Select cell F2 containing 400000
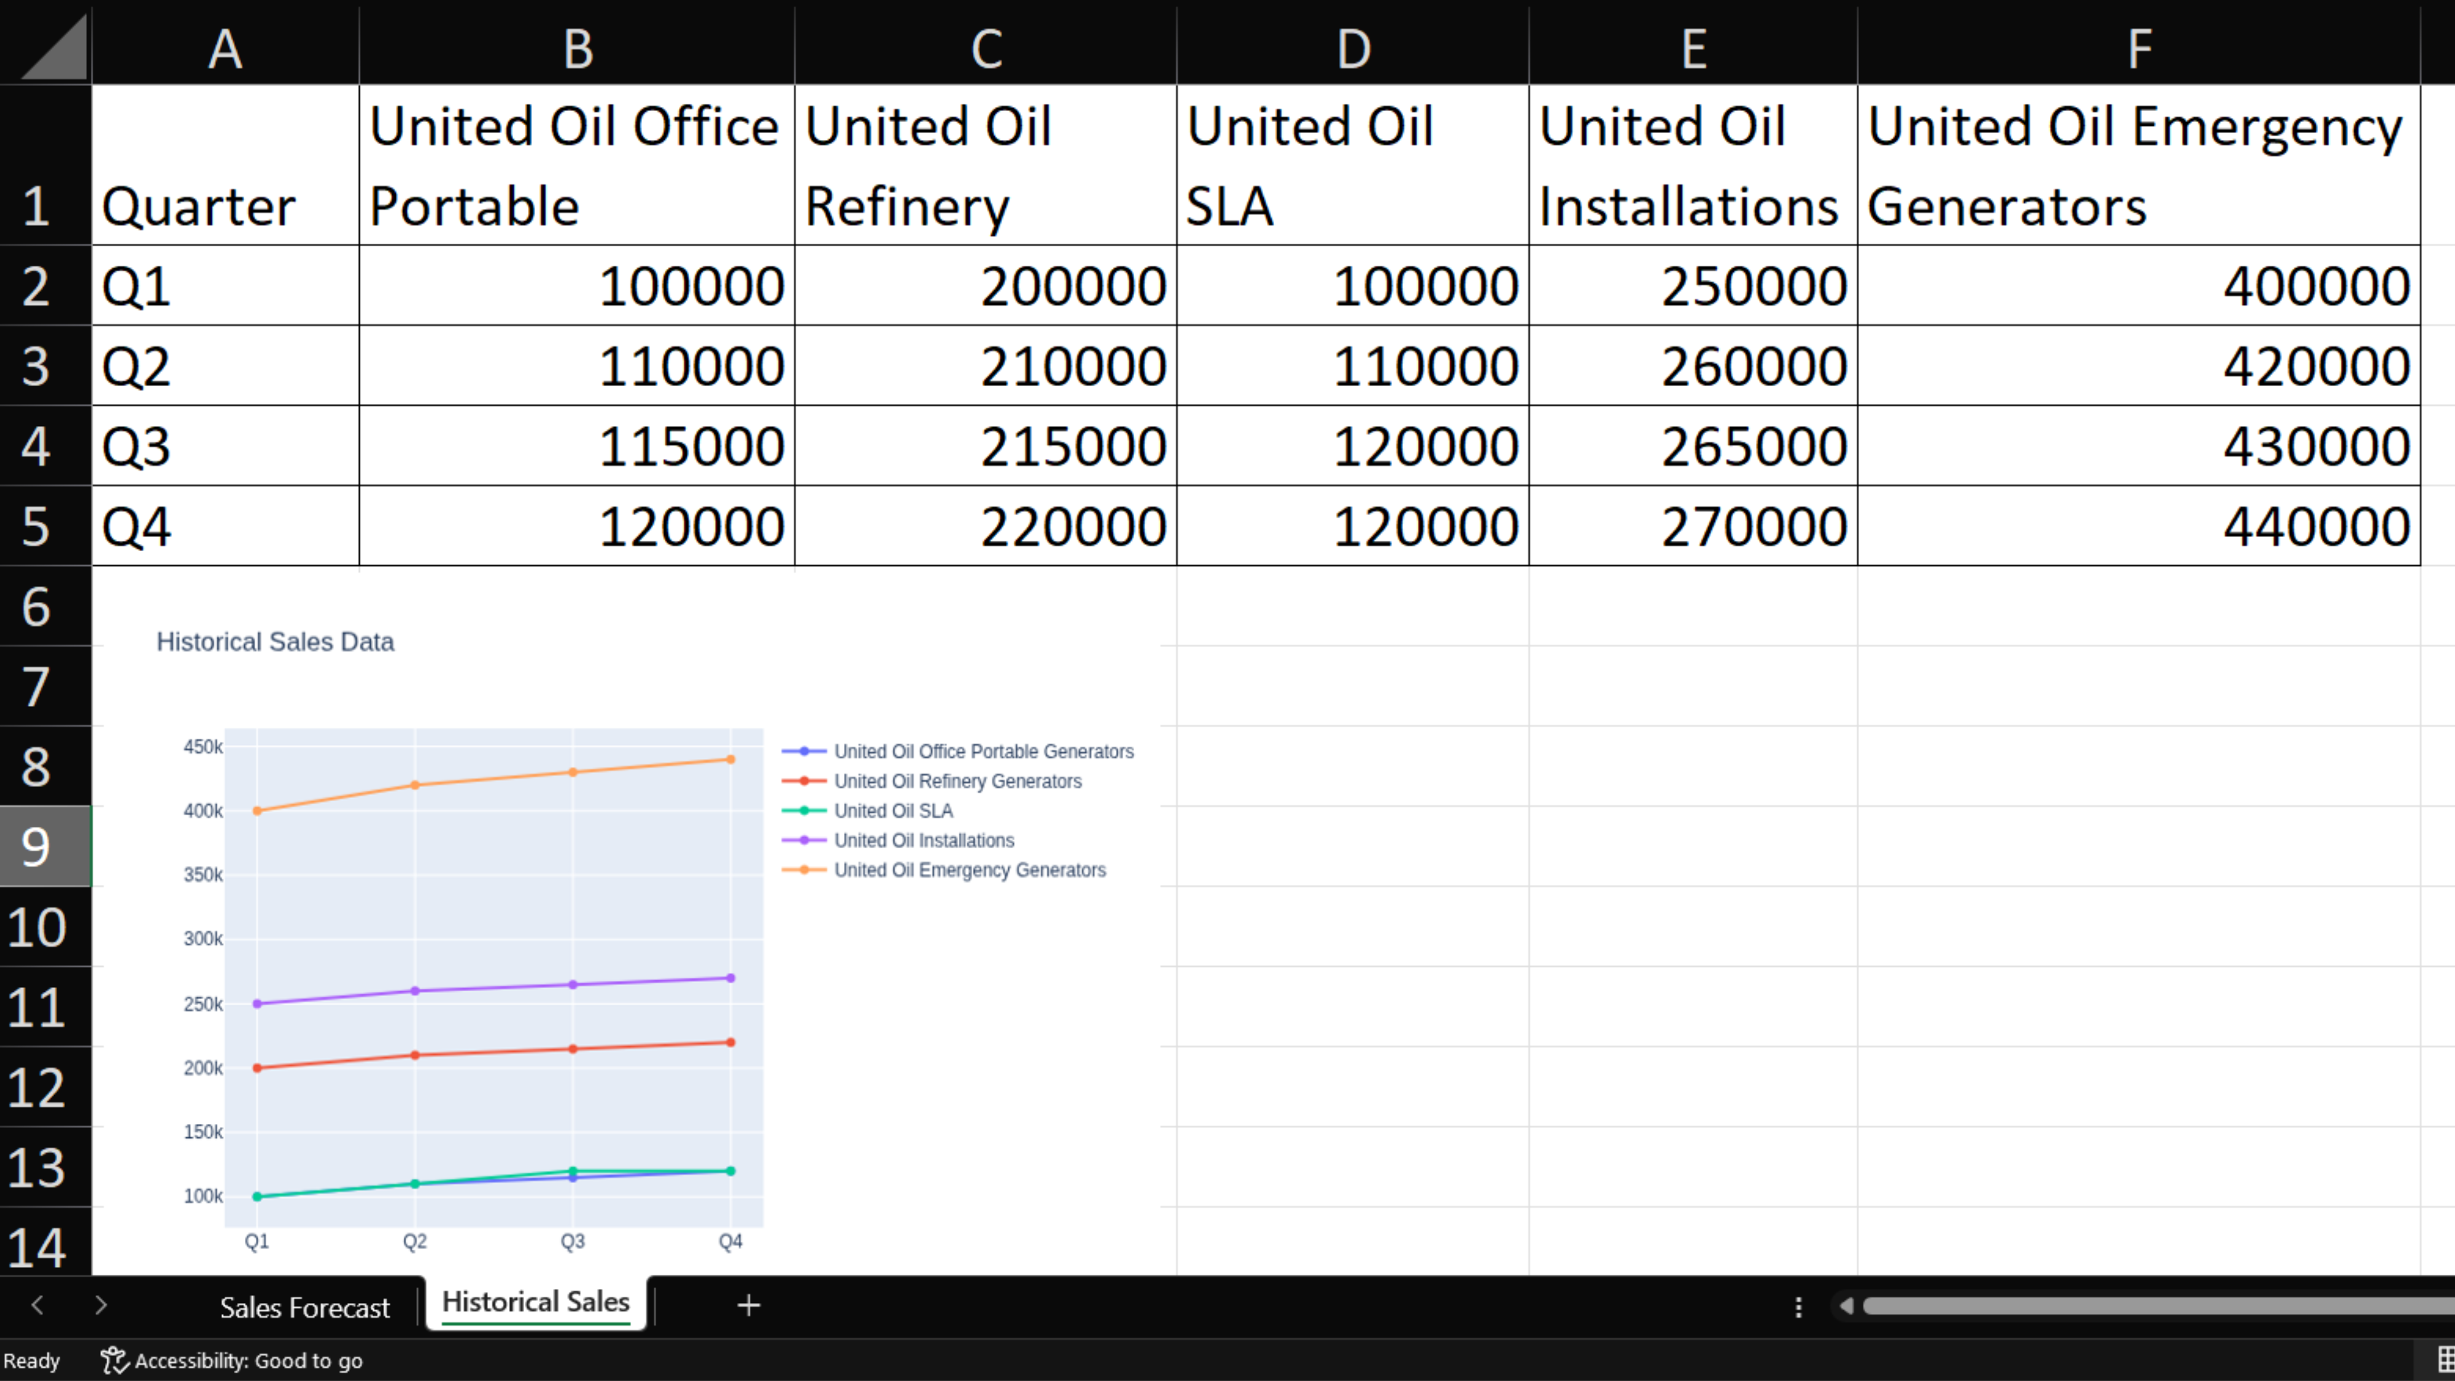This screenshot has height=1381, width=2455. click(x=2138, y=286)
